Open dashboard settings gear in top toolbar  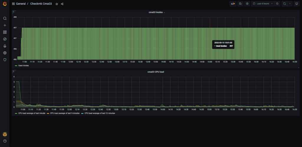coord(247,4)
